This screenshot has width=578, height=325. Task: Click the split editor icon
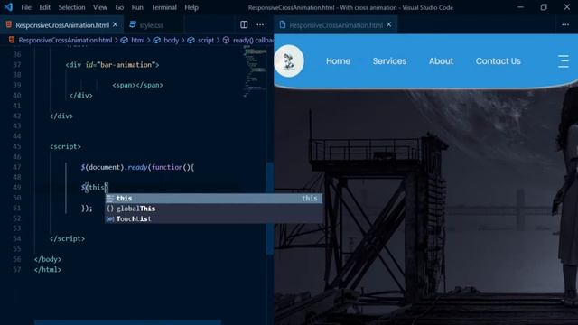coord(244,24)
